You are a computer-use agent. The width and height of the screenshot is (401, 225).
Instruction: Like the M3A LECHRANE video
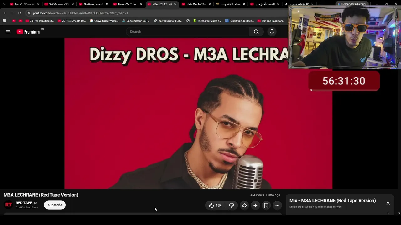coord(215,205)
